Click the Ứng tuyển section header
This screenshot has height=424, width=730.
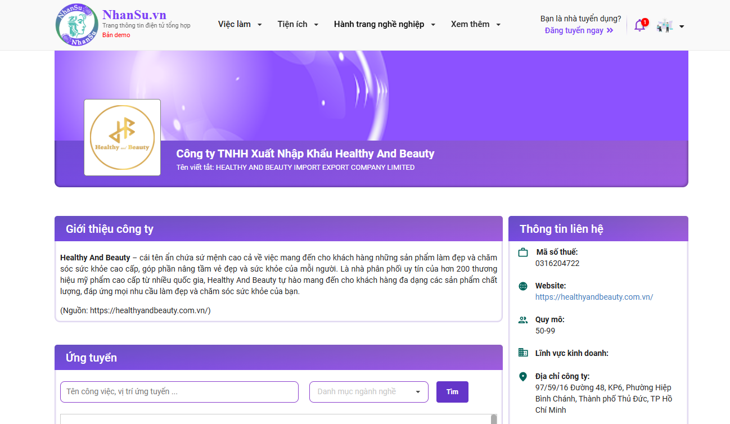278,358
